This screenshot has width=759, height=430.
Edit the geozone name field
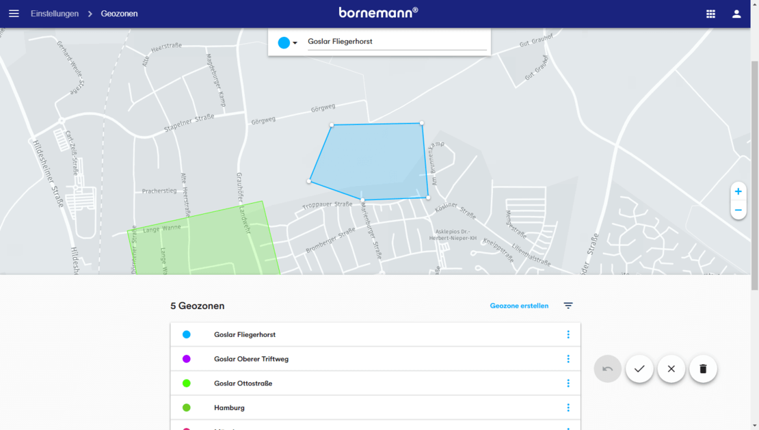point(397,42)
